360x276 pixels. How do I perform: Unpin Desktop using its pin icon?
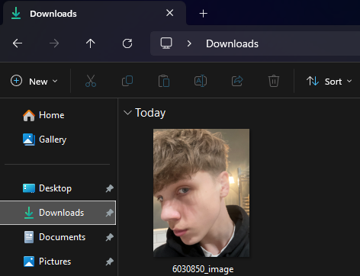110,188
